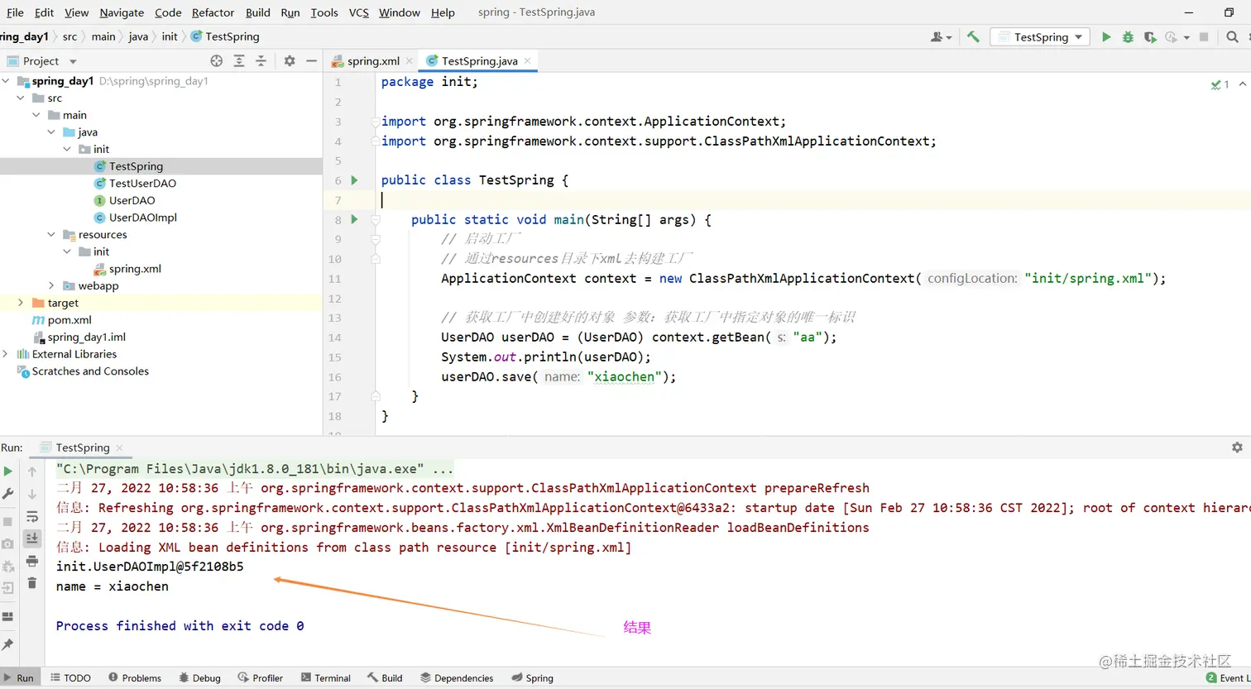Build the project with the hammer icon
This screenshot has height=689, width=1251.
pyautogui.click(x=973, y=36)
